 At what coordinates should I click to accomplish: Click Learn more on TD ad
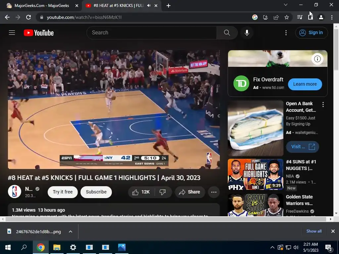point(305,84)
